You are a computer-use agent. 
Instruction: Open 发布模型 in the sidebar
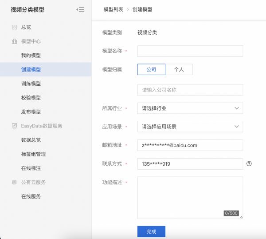(x=31, y=112)
